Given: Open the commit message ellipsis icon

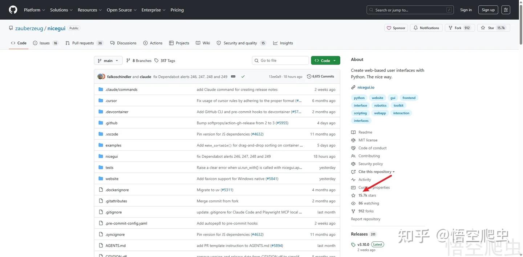Looking at the screenshot, I should click(x=233, y=76).
